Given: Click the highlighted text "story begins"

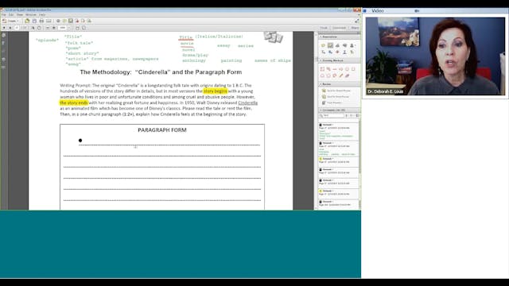Looking at the screenshot, I should tap(216, 91).
